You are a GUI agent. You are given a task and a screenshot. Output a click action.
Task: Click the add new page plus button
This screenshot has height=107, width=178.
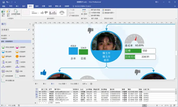point(91,84)
